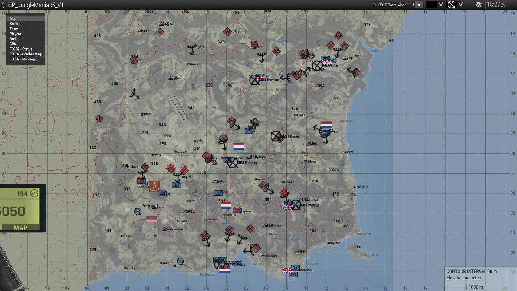Click the OBJ Terminus objective circle marker
Screen dimensions: 517x291
[x=254, y=80]
